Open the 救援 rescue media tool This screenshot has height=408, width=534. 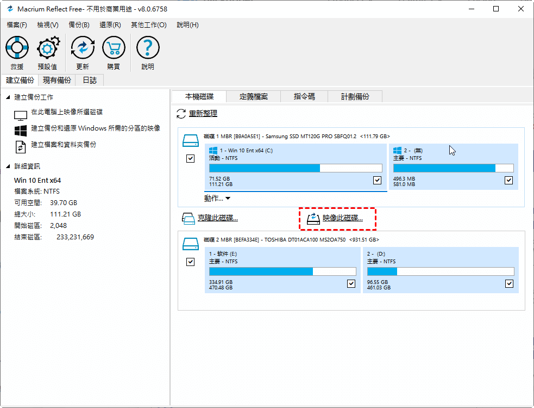[17, 48]
